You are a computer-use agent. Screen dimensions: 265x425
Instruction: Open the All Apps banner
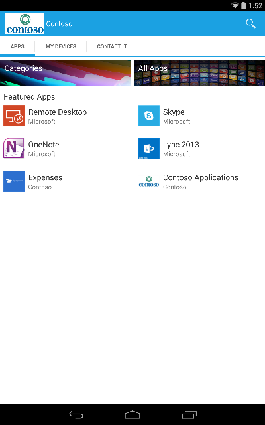click(x=199, y=73)
